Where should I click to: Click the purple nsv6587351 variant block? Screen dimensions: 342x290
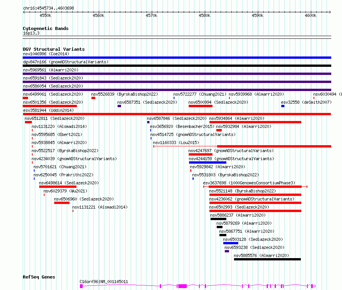coord(119,106)
